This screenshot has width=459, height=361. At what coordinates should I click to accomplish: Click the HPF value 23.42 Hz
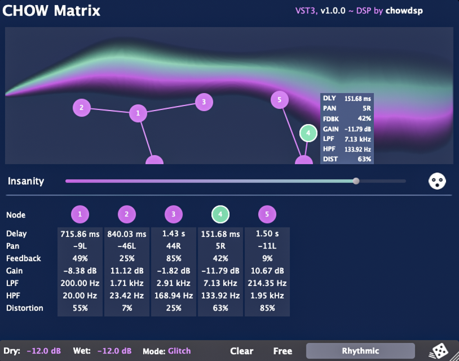click(127, 296)
